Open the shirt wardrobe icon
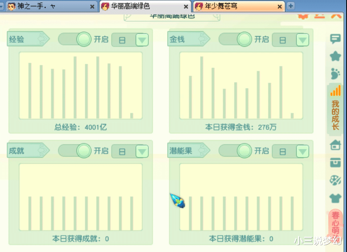This screenshot has height=252, width=347. pyautogui.click(x=335, y=198)
